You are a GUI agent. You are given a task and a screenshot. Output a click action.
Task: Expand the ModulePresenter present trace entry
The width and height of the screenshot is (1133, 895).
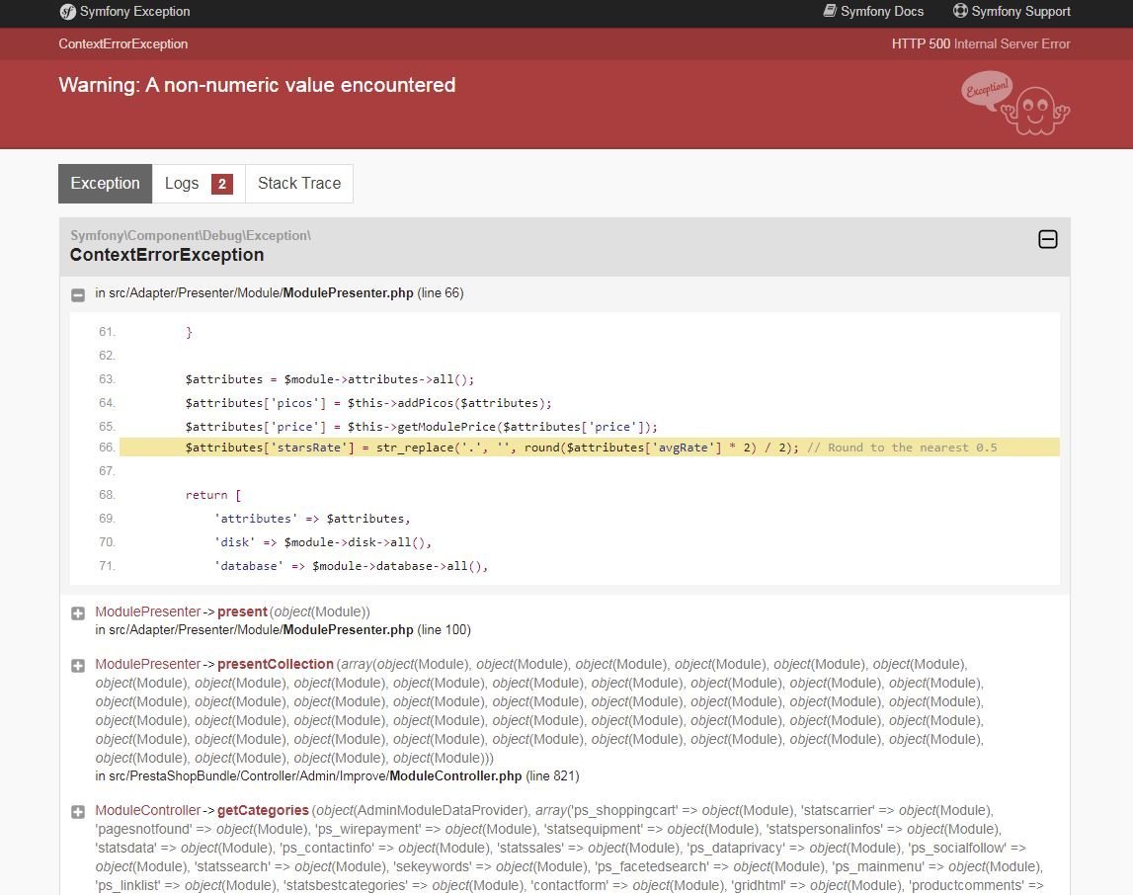coord(78,613)
